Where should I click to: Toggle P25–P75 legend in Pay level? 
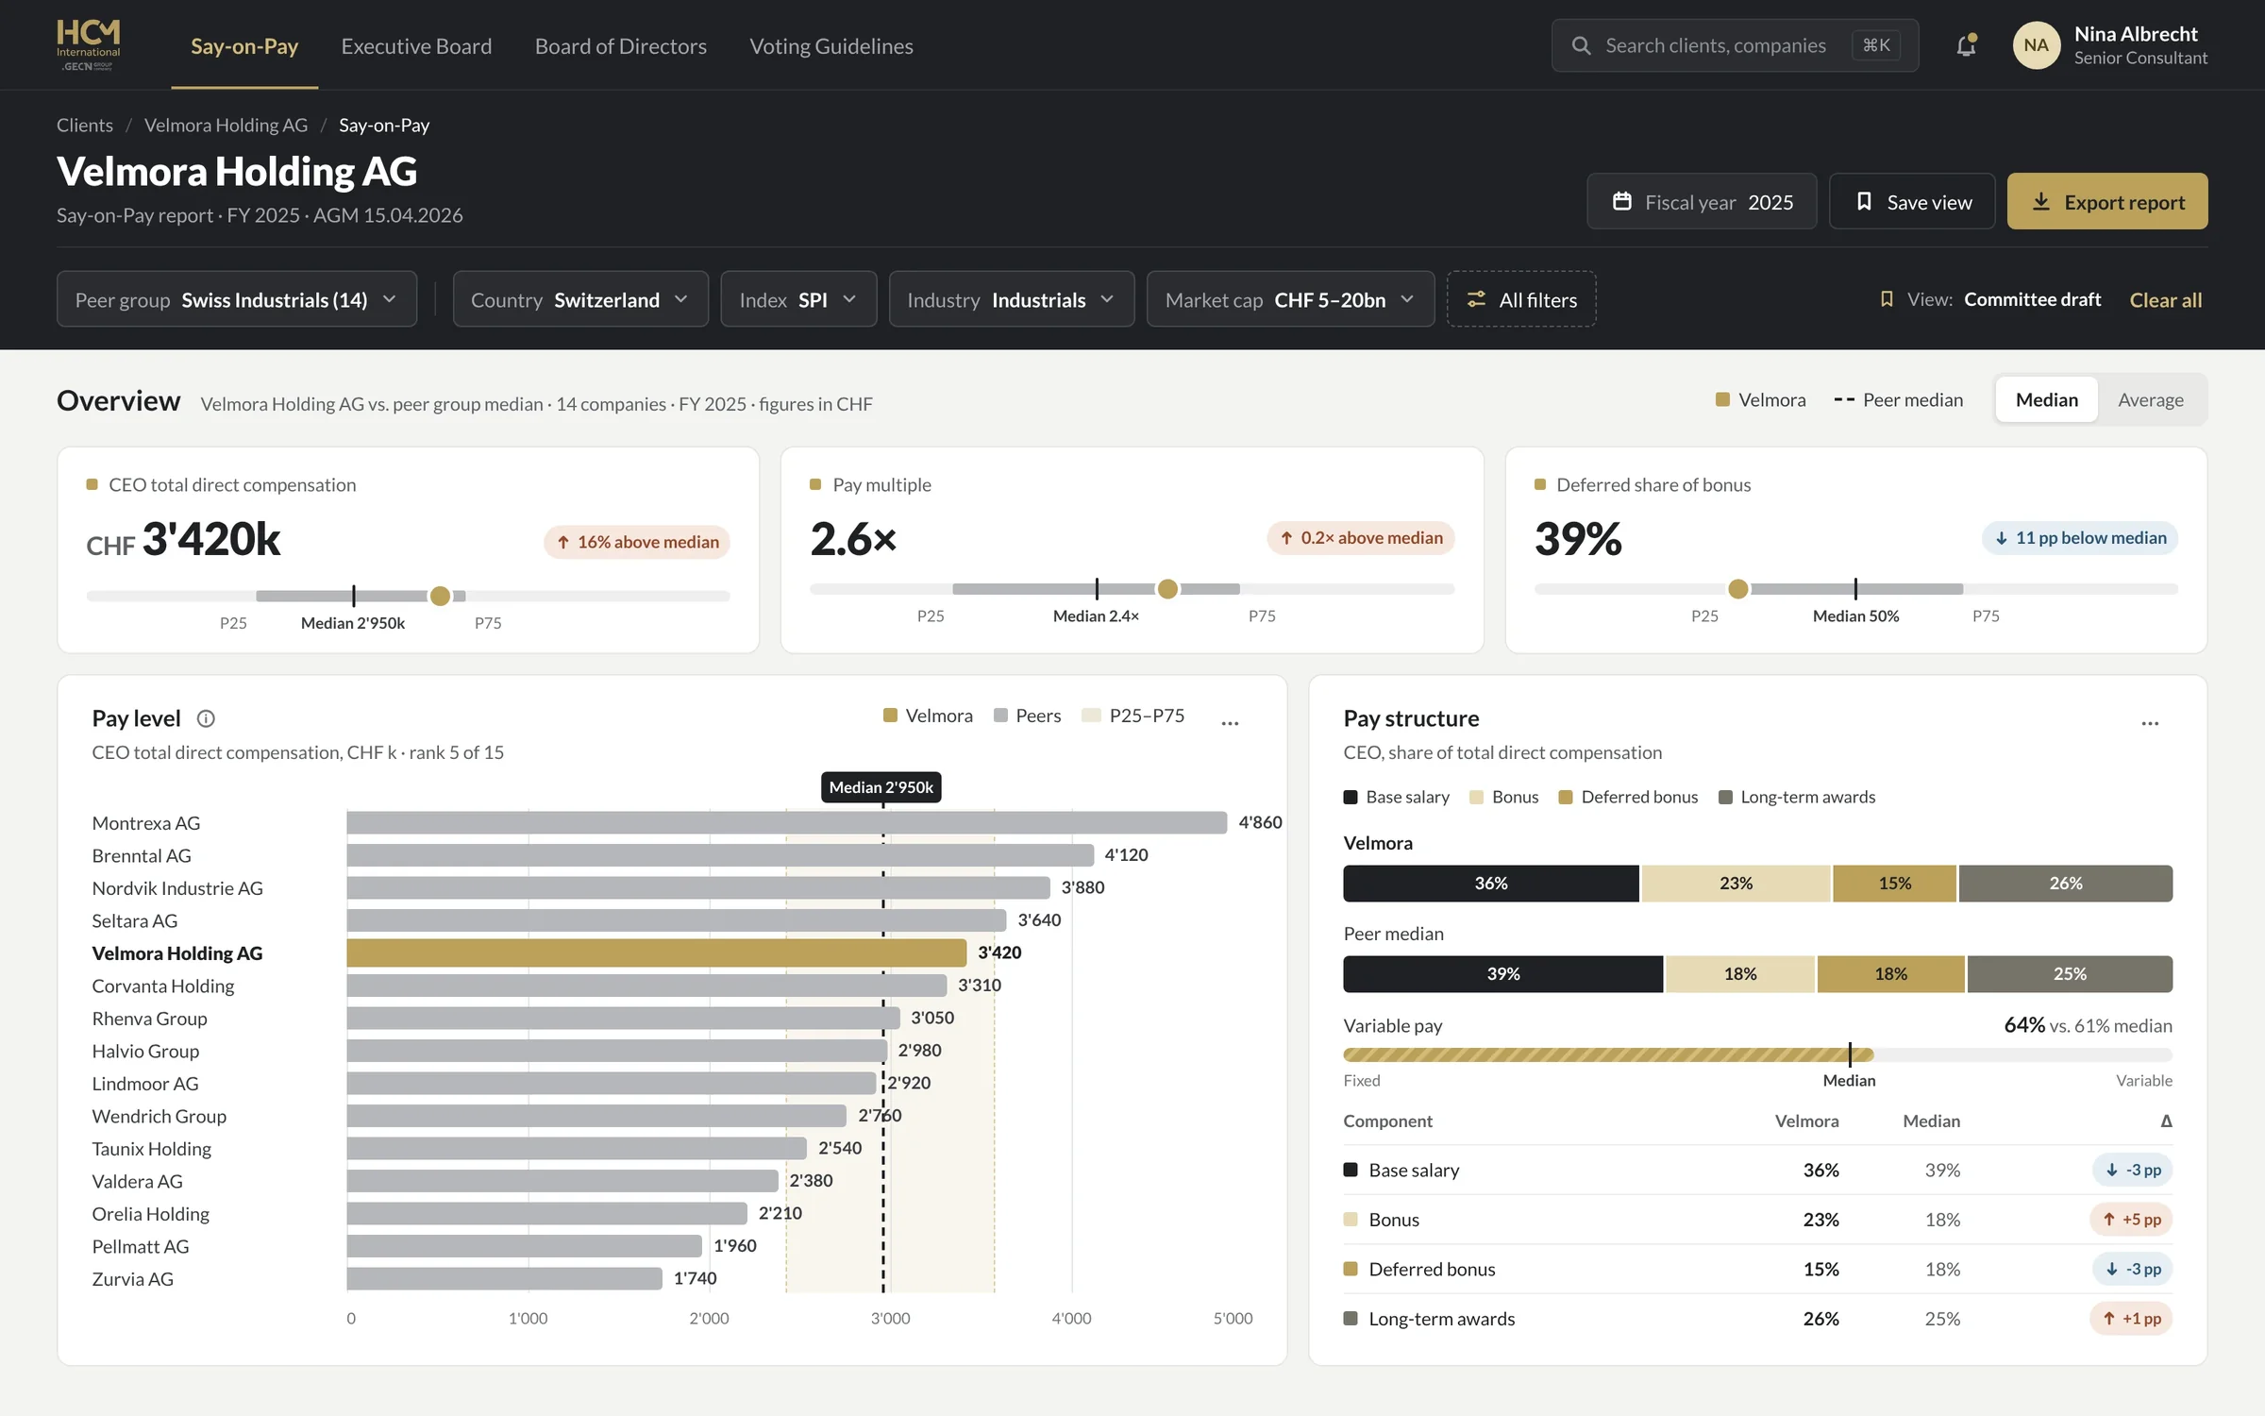[x=1132, y=716]
